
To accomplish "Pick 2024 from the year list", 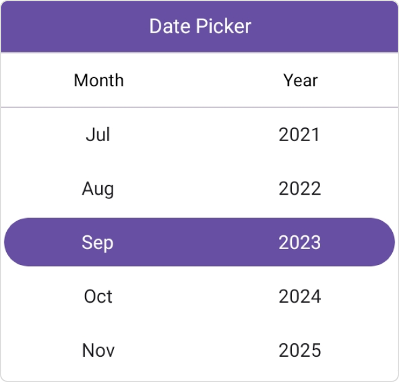I will (299, 296).
